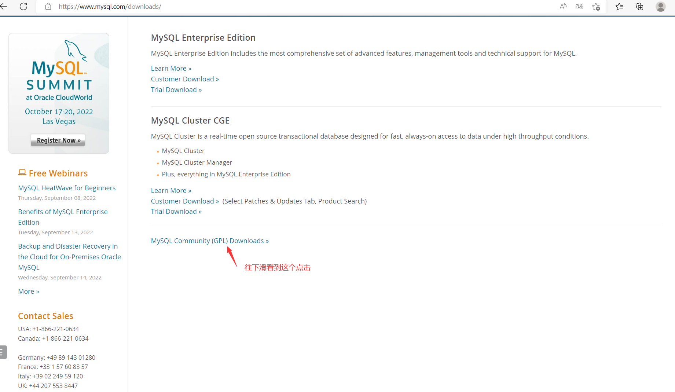Click the 'Tuesday, September 13, 2022' date
675x392 pixels.
click(55, 232)
